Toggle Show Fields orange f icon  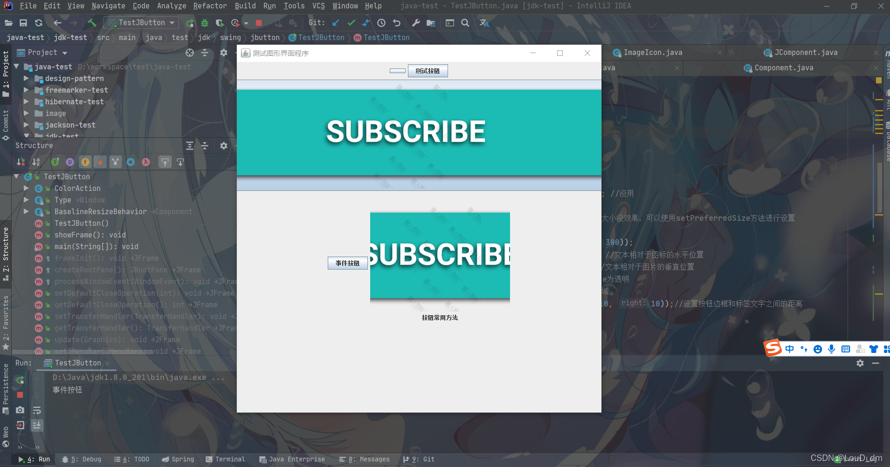tap(85, 162)
